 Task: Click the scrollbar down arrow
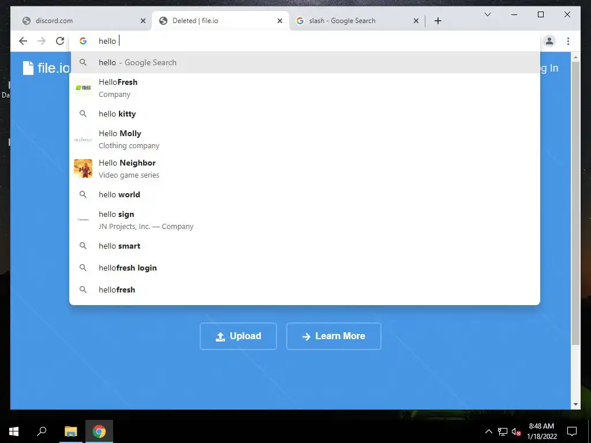[575, 404]
